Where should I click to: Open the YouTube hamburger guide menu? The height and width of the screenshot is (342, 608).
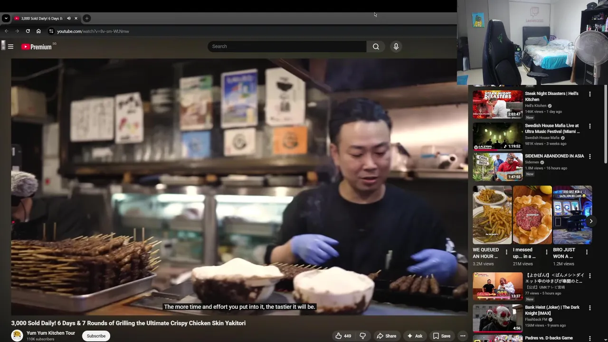10,47
